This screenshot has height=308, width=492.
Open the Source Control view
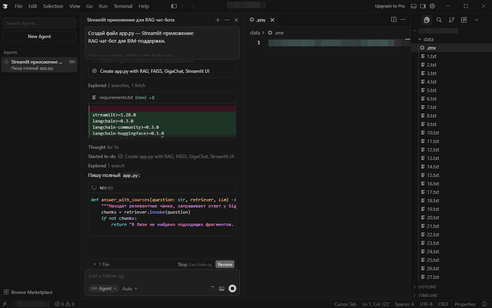451,19
